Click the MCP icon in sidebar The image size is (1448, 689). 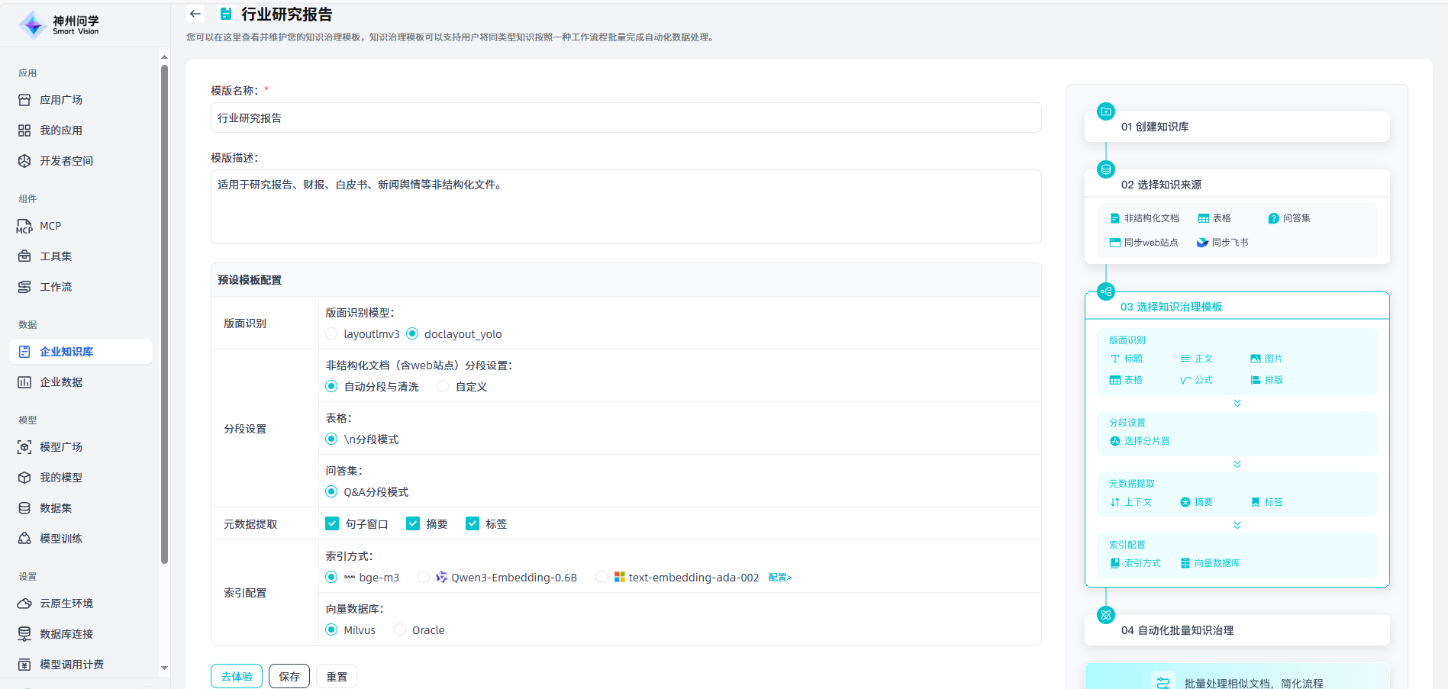pyautogui.click(x=24, y=227)
